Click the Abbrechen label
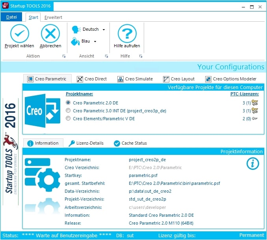 tap(50, 46)
